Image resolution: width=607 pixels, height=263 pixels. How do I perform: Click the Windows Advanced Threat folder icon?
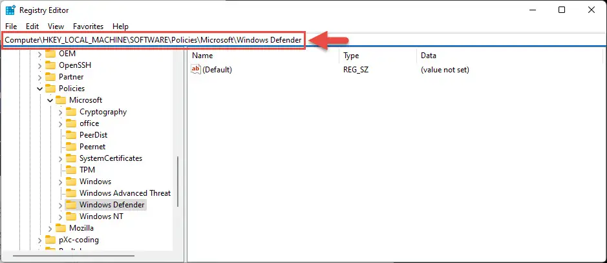pos(71,193)
